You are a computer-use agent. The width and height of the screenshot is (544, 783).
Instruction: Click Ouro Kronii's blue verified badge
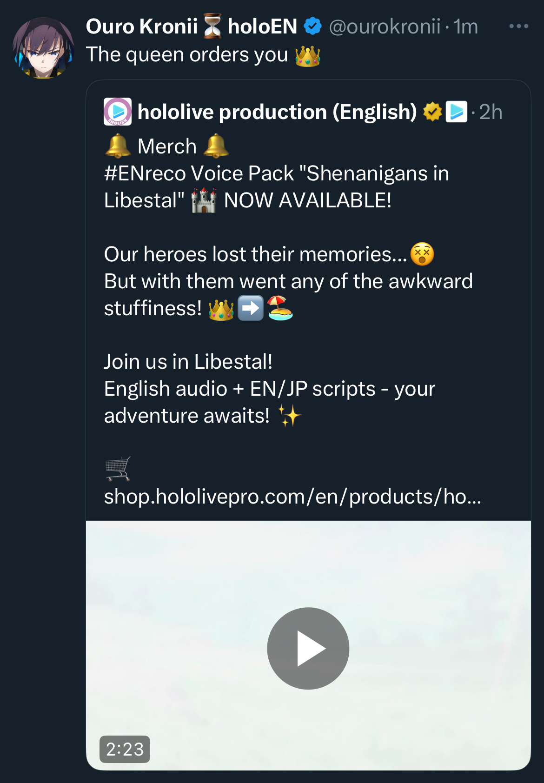[x=313, y=27]
